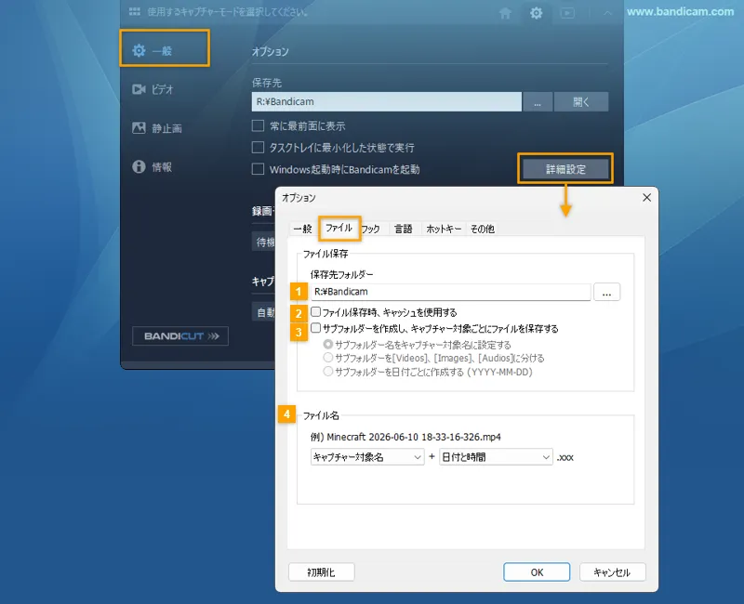Switch to the その他 tab
Viewport: 744px width, 604px height.
(x=483, y=229)
